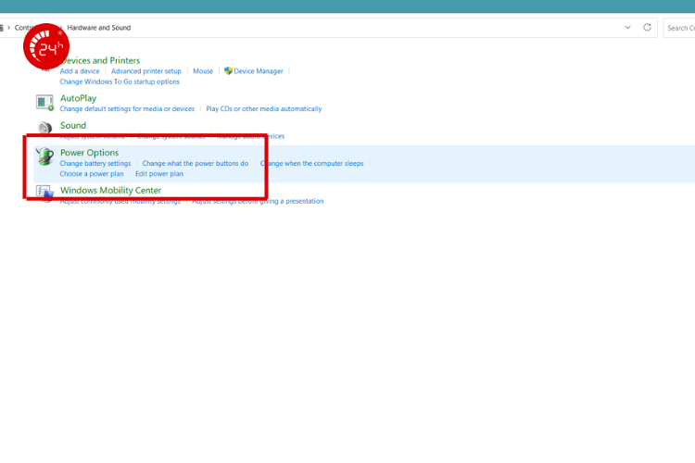Open Advanced printer setup link
The image size is (695, 463).
146,71
